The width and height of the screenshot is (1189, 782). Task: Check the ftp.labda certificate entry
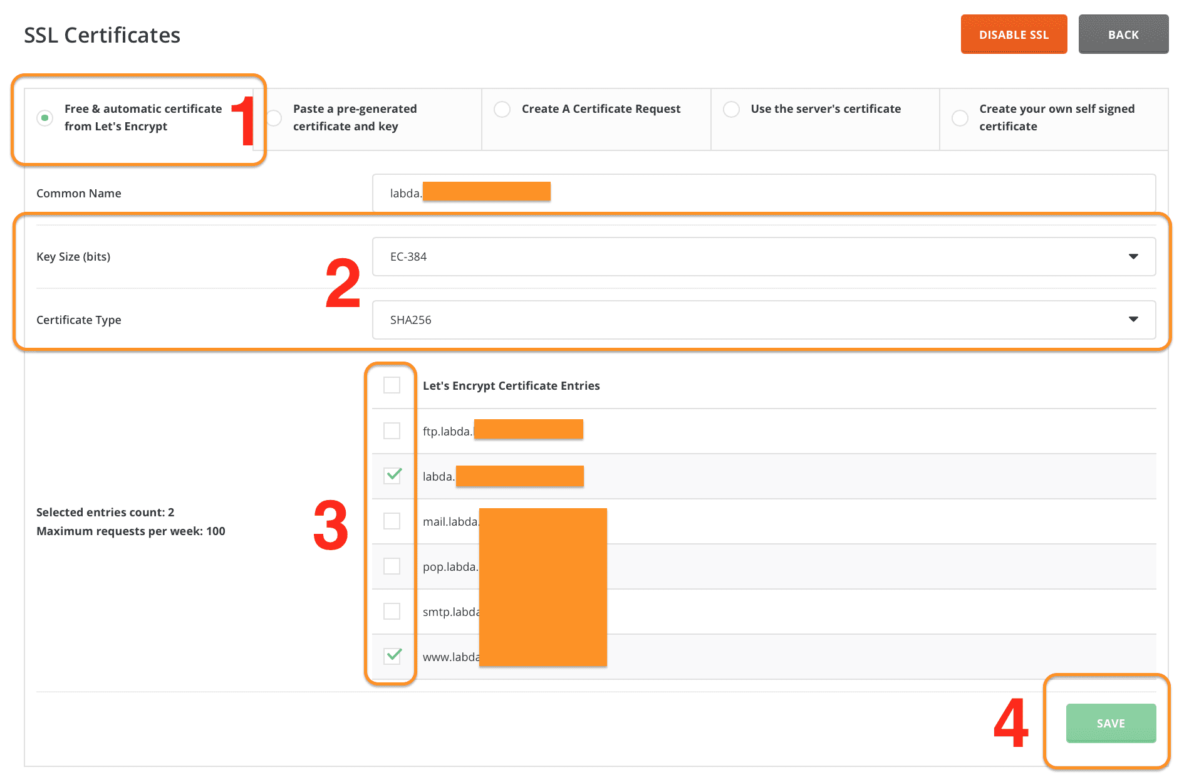pyautogui.click(x=392, y=430)
